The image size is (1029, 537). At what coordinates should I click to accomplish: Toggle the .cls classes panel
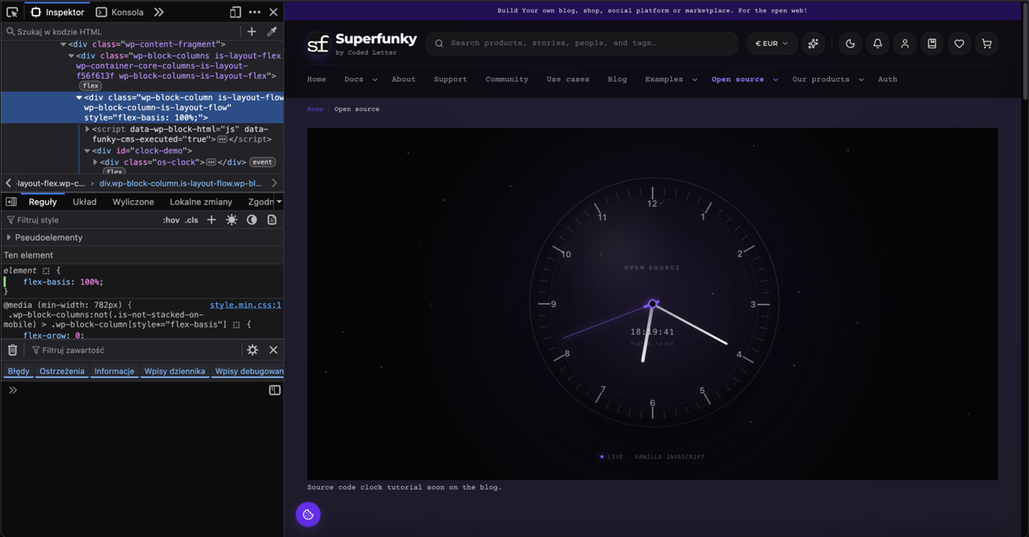click(x=191, y=219)
